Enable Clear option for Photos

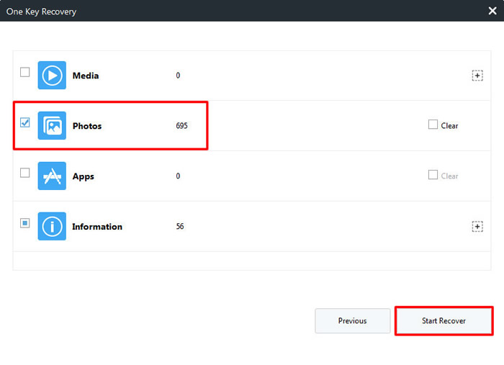click(433, 125)
